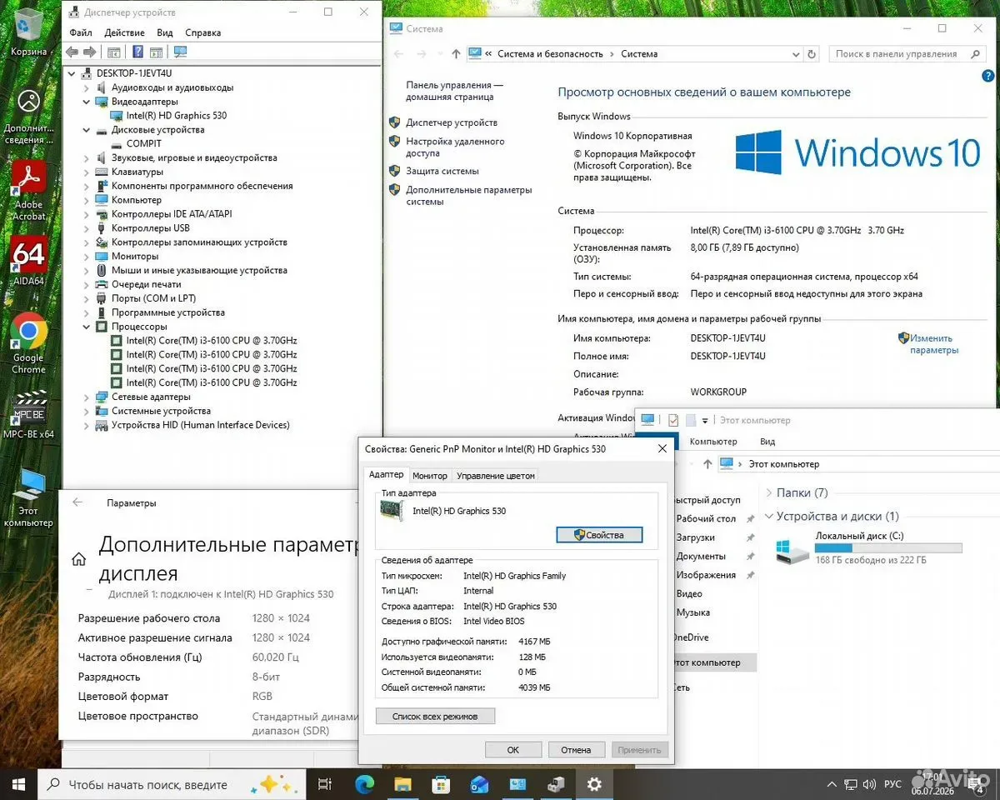The width and height of the screenshot is (1000, 800).
Task: Open the Корзина recycle bin desktop icon
Action: tap(29, 32)
